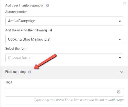The height and width of the screenshot is (107, 128).
Task: Click caret arrow on Choose form select
Action: (120, 58)
